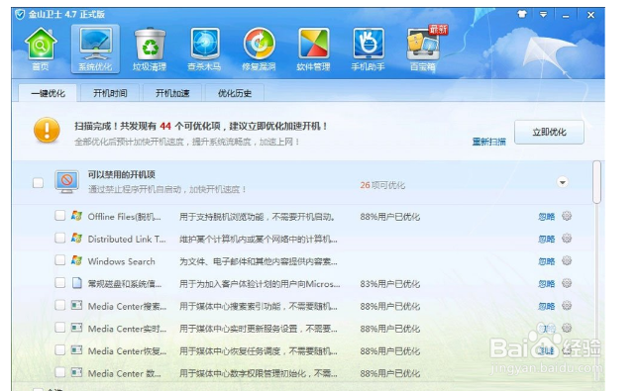This screenshot has height=391, width=638.
Task: Open 修复漏洞 vulnerability repair
Action: (x=260, y=49)
